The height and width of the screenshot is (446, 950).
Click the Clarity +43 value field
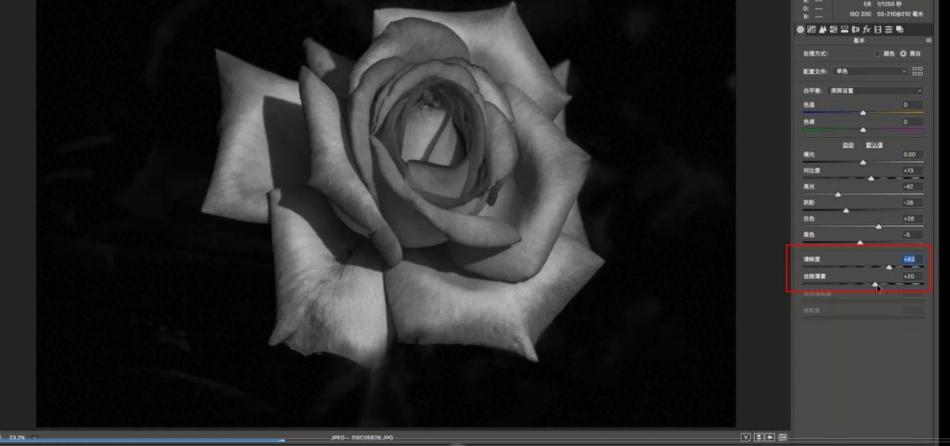(x=912, y=260)
